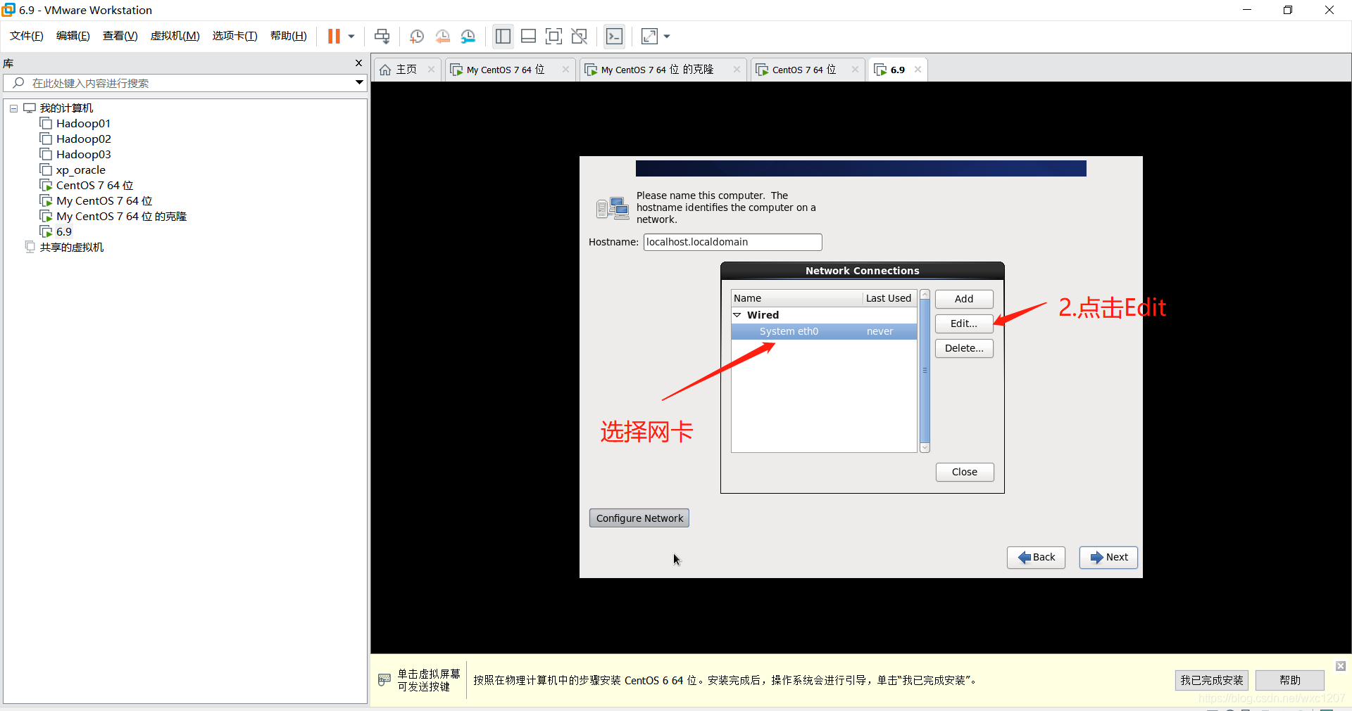Select Hadoop02 in the library tree

[x=83, y=139]
